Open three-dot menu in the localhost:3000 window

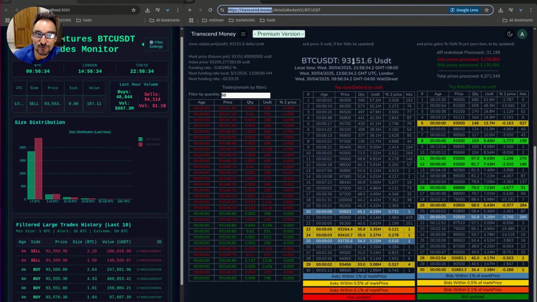click(x=177, y=10)
